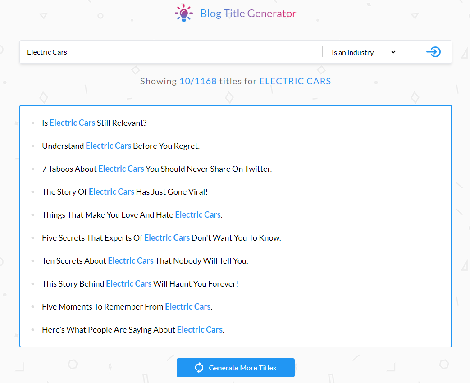Click the 10/1168 titles count text

198,81
